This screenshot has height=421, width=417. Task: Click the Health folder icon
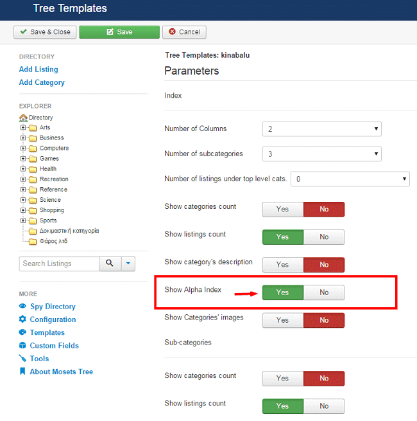(33, 169)
